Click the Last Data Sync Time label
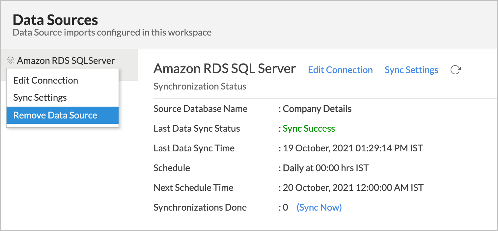This screenshot has height=231, width=498. click(194, 148)
